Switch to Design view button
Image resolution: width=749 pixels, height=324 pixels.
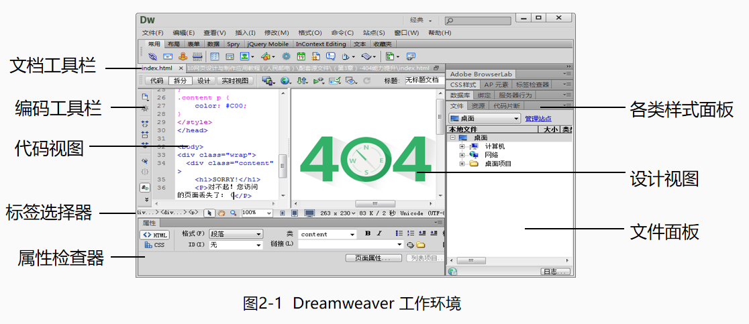[x=203, y=80]
